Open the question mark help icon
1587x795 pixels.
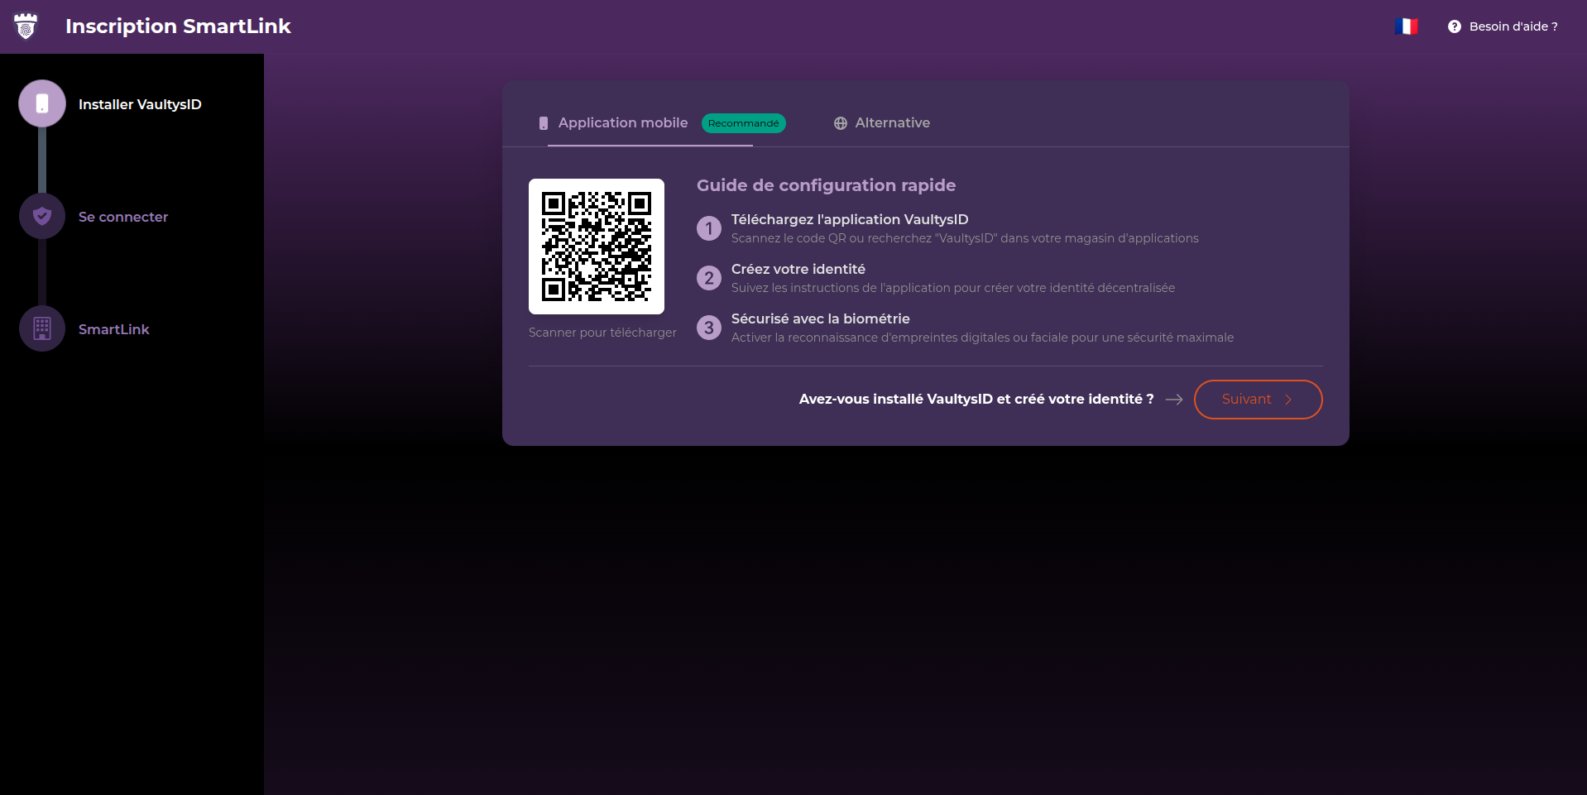1454,26
